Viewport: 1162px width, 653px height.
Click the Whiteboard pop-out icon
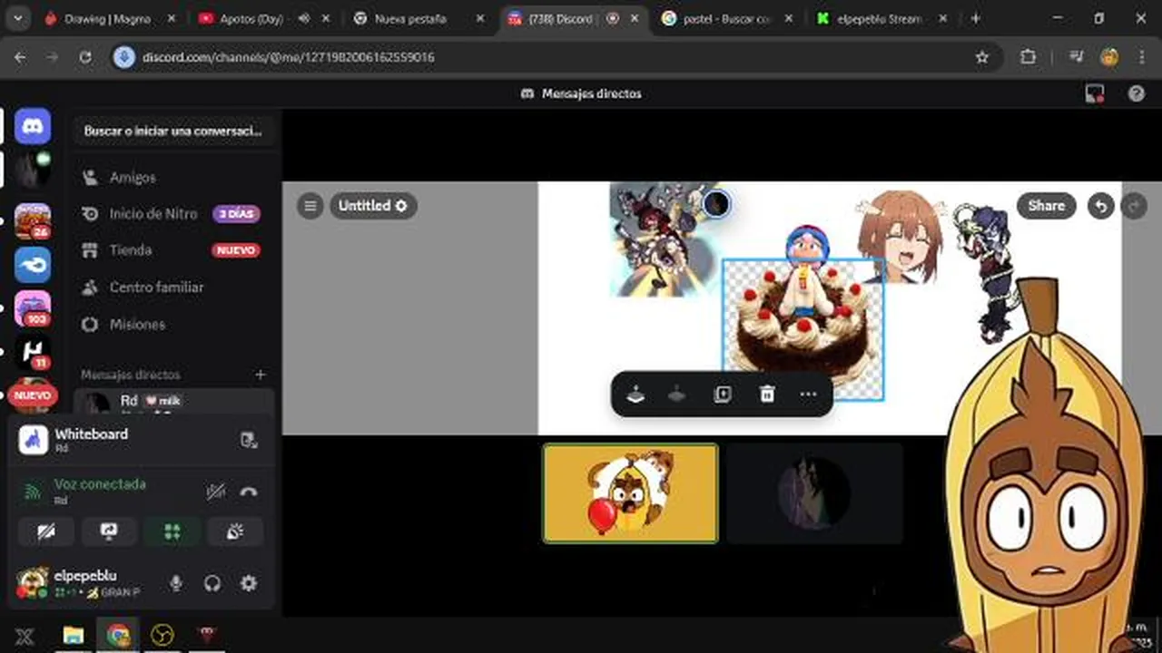point(248,440)
